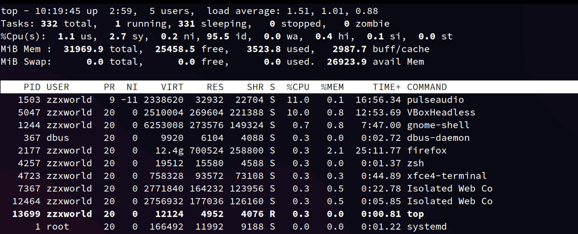Select the pulseaudio process row

click(x=435, y=100)
